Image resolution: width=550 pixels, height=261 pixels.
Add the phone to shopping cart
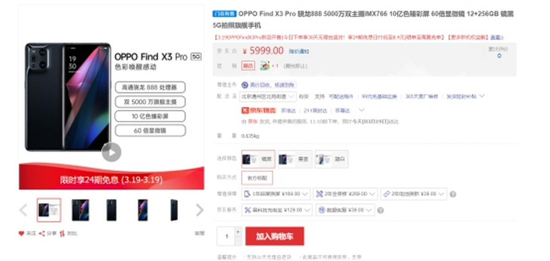tap(275, 236)
